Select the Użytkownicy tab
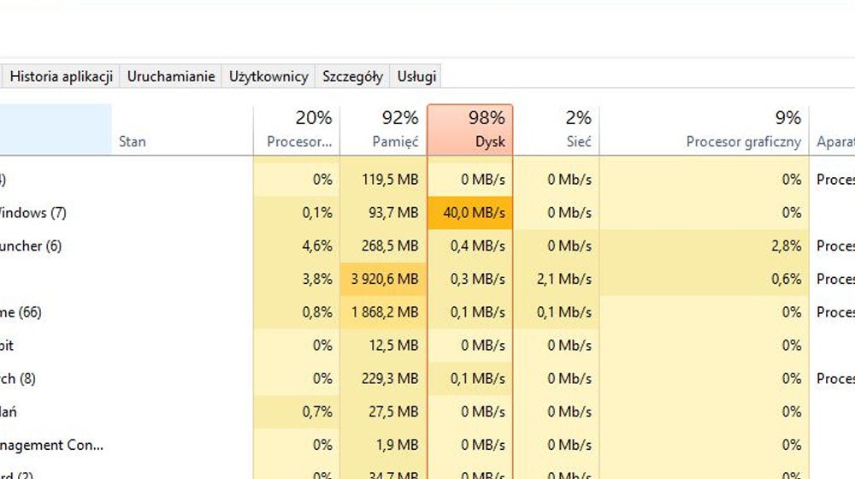 tap(268, 76)
